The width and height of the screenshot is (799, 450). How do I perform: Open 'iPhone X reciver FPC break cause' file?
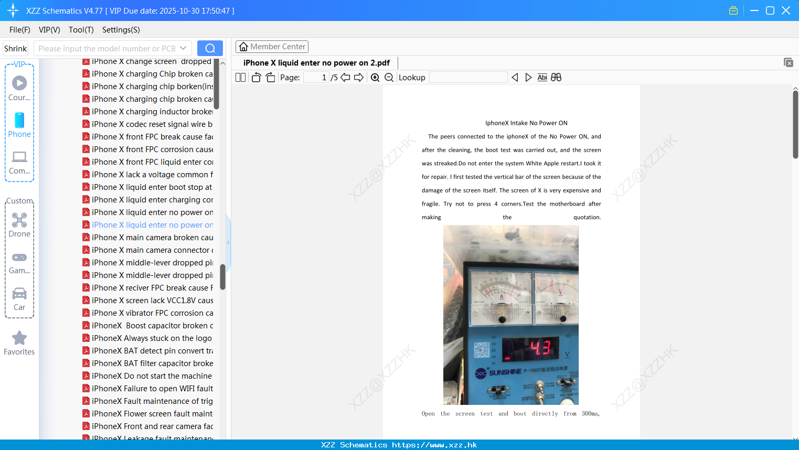click(x=147, y=288)
